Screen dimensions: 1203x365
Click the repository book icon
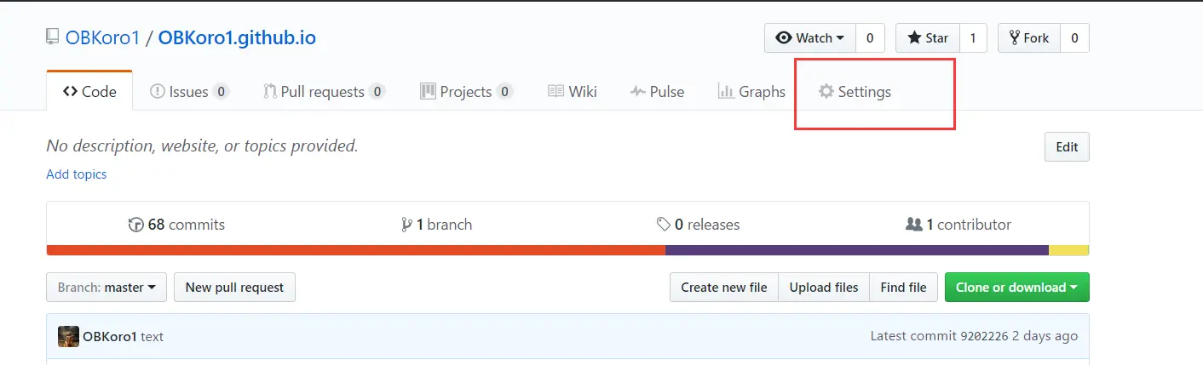[x=53, y=38]
